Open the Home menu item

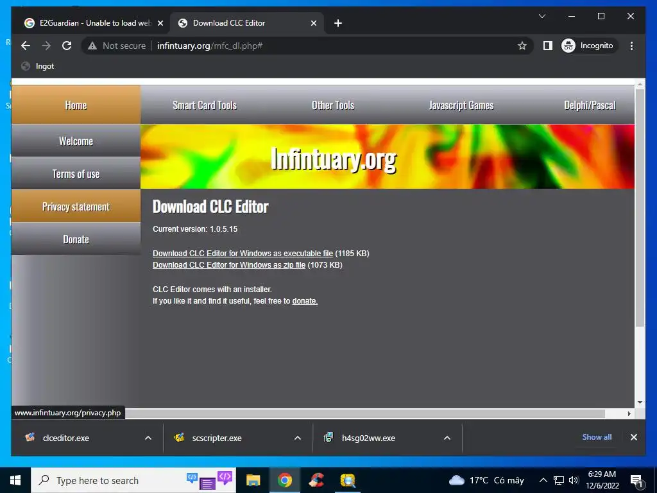pyautogui.click(x=76, y=105)
